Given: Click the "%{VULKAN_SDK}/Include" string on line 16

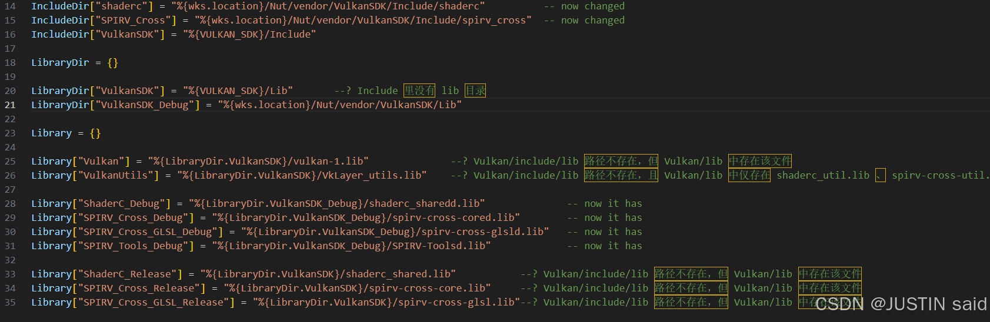Looking at the screenshot, I should click(249, 35).
